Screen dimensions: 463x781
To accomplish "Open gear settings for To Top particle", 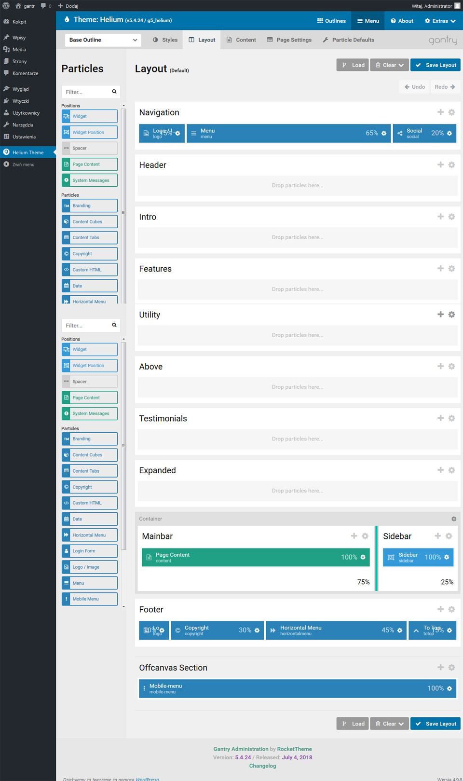I will click(x=449, y=630).
